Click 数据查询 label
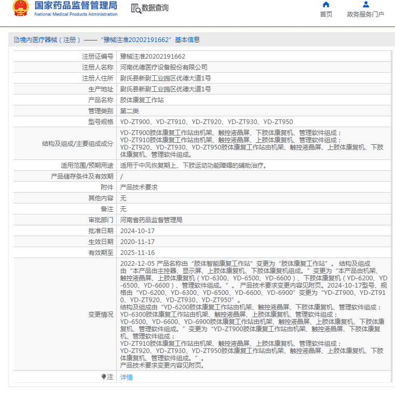The width and height of the screenshot is (395, 393). coord(155,8)
